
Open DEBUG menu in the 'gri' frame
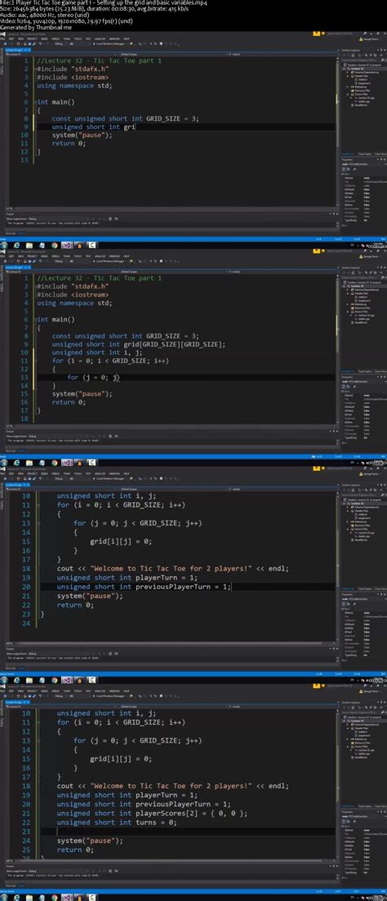56,38
